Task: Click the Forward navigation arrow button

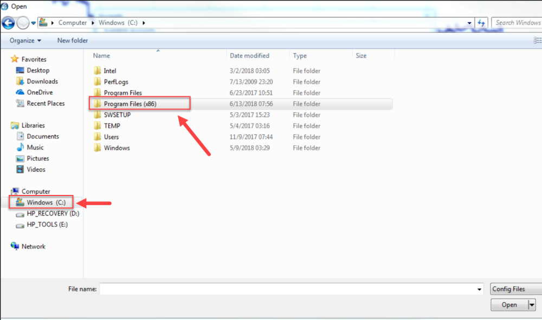Action: [x=23, y=23]
